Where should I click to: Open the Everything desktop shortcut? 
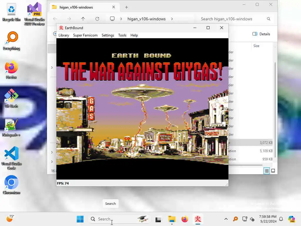tap(11, 41)
